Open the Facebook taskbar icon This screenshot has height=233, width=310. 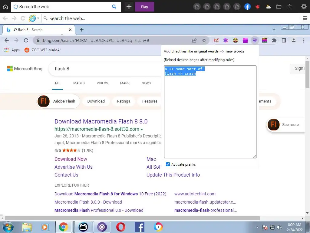point(140,227)
